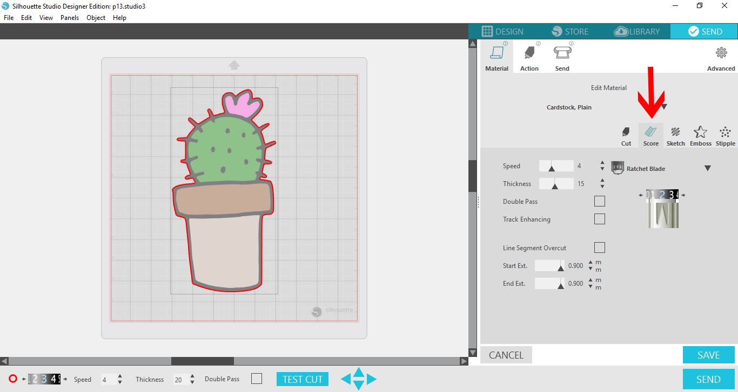Switch to the Library tab
Screen dimensions: 738x392
click(x=638, y=31)
